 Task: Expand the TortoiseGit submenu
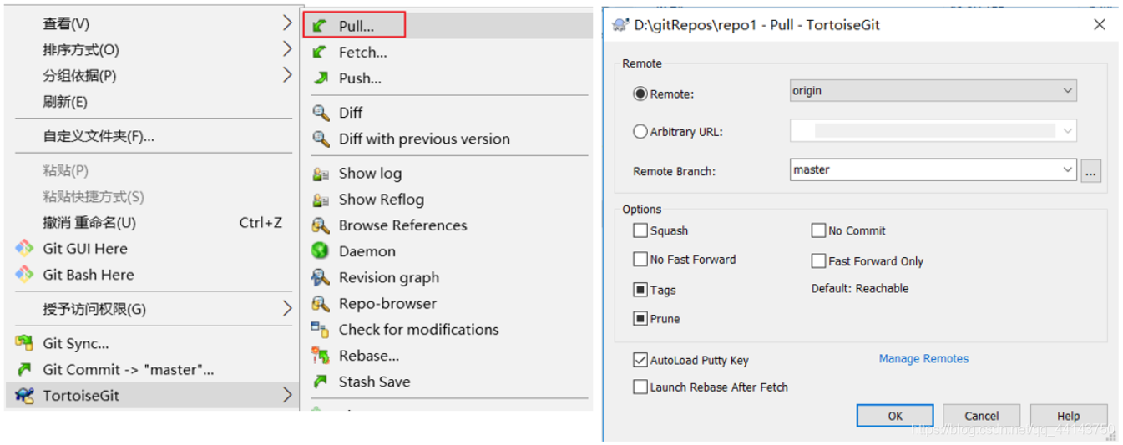[x=154, y=395]
